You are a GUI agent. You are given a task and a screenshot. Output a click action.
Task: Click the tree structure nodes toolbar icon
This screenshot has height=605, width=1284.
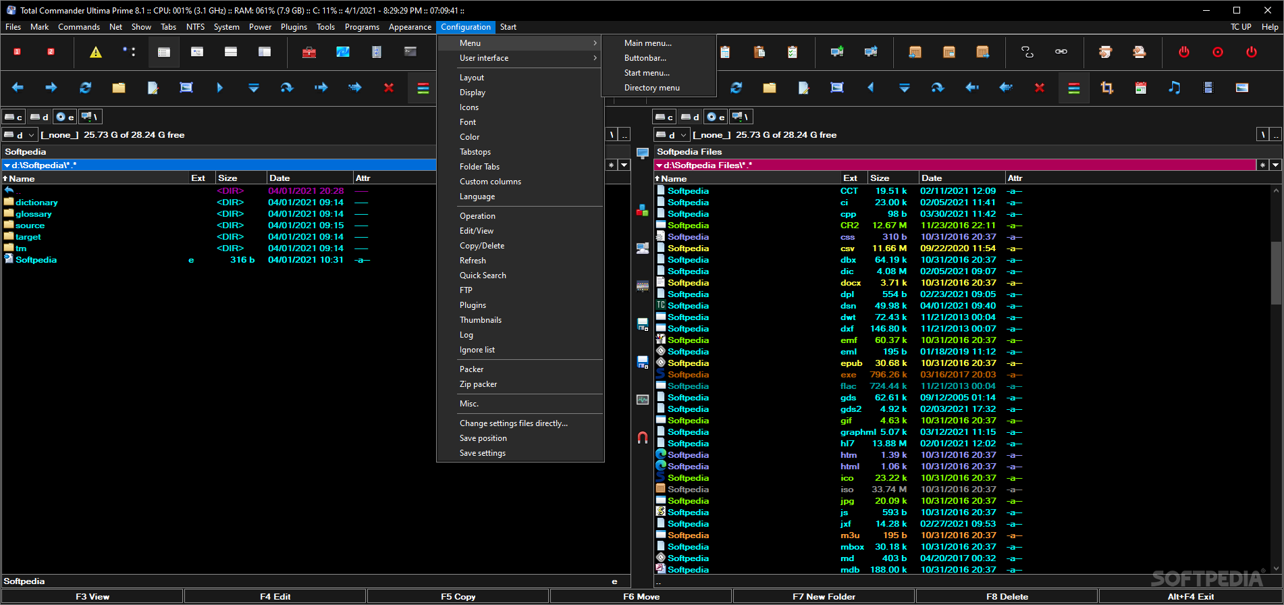130,52
